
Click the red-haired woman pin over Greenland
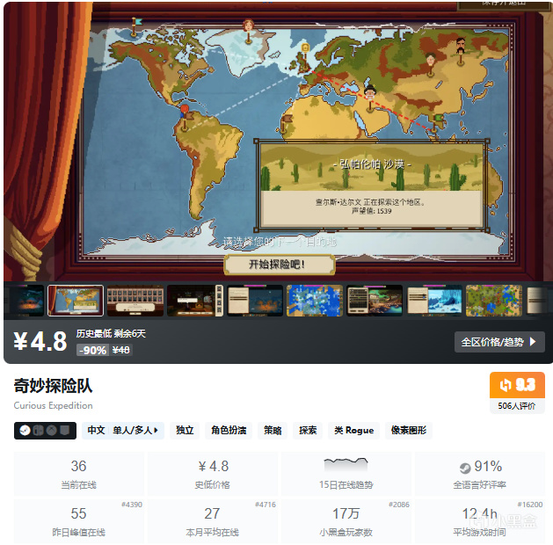coord(249,31)
